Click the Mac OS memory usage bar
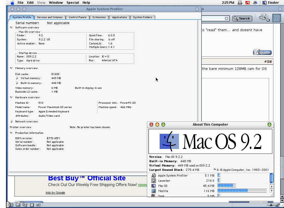Viewport: 284px width, 208px height. (x=227, y=186)
